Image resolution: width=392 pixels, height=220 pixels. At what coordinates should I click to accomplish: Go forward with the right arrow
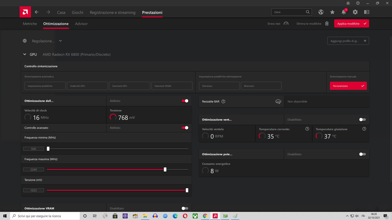[48, 12]
